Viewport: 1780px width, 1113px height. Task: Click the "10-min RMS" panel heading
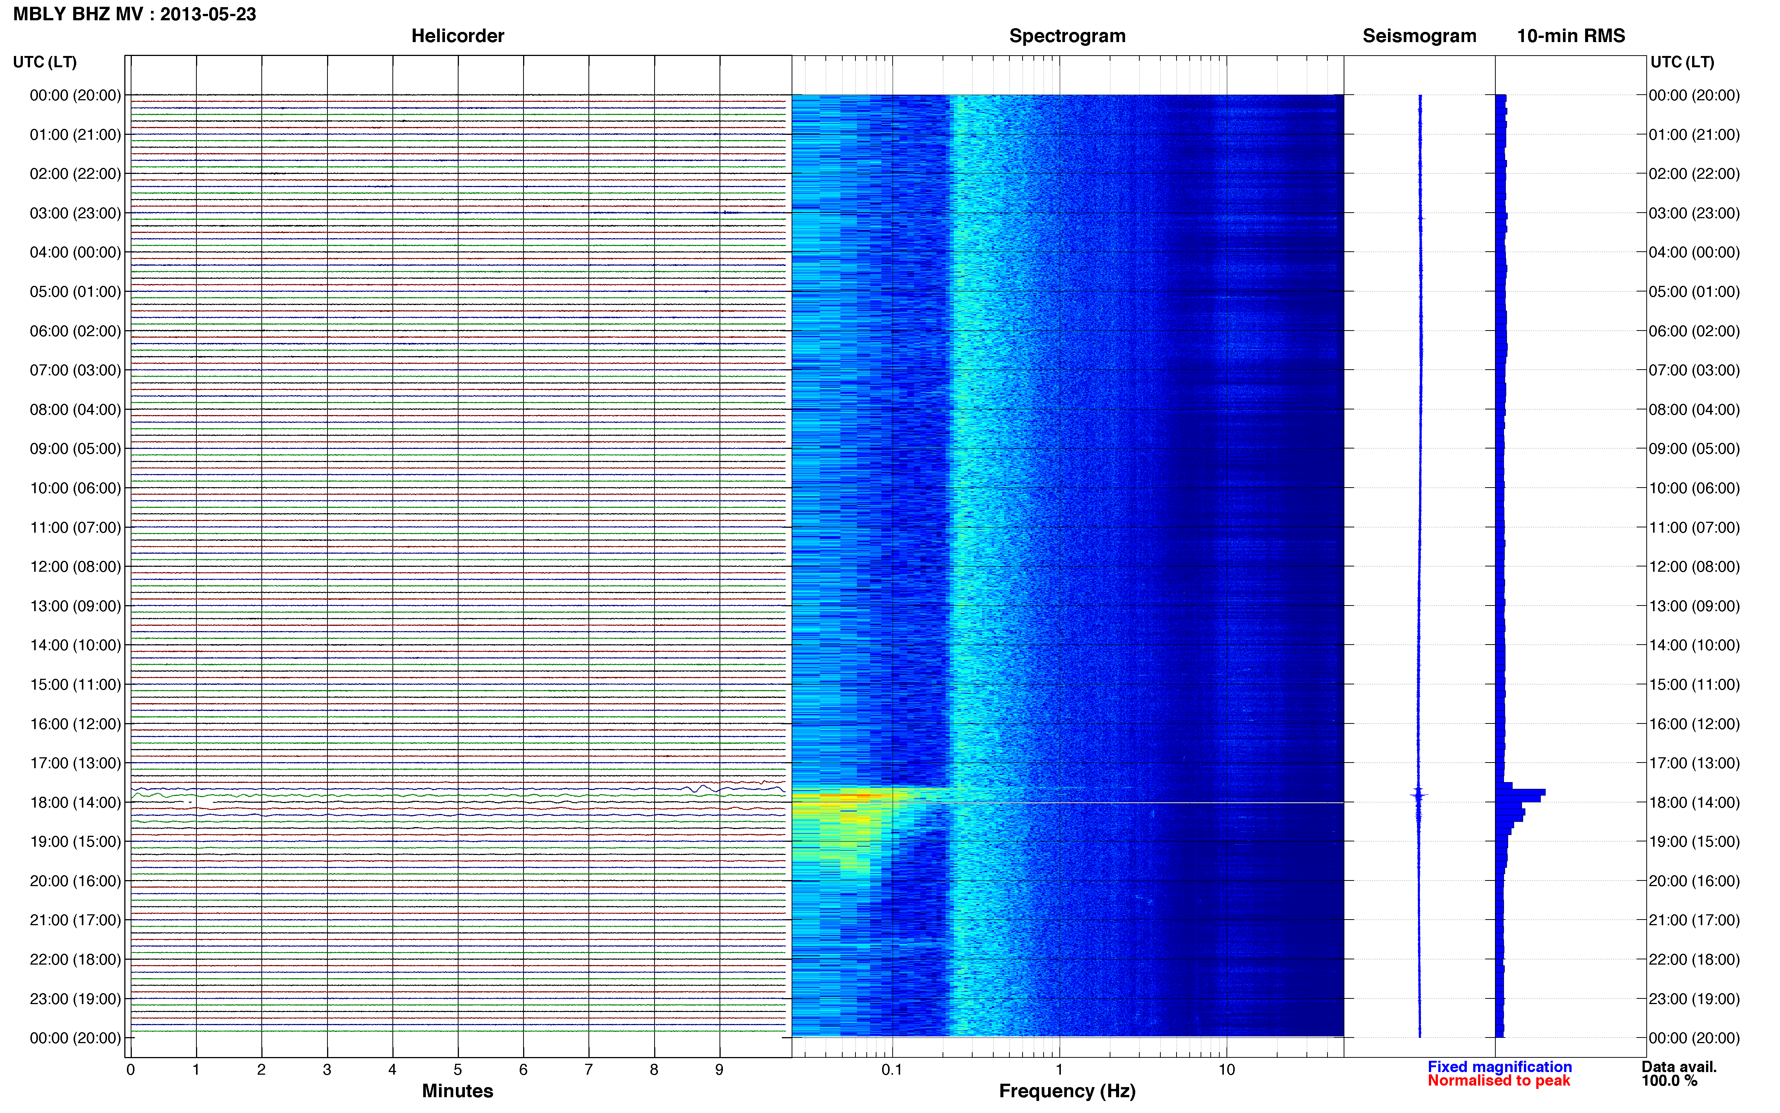pyautogui.click(x=1570, y=36)
